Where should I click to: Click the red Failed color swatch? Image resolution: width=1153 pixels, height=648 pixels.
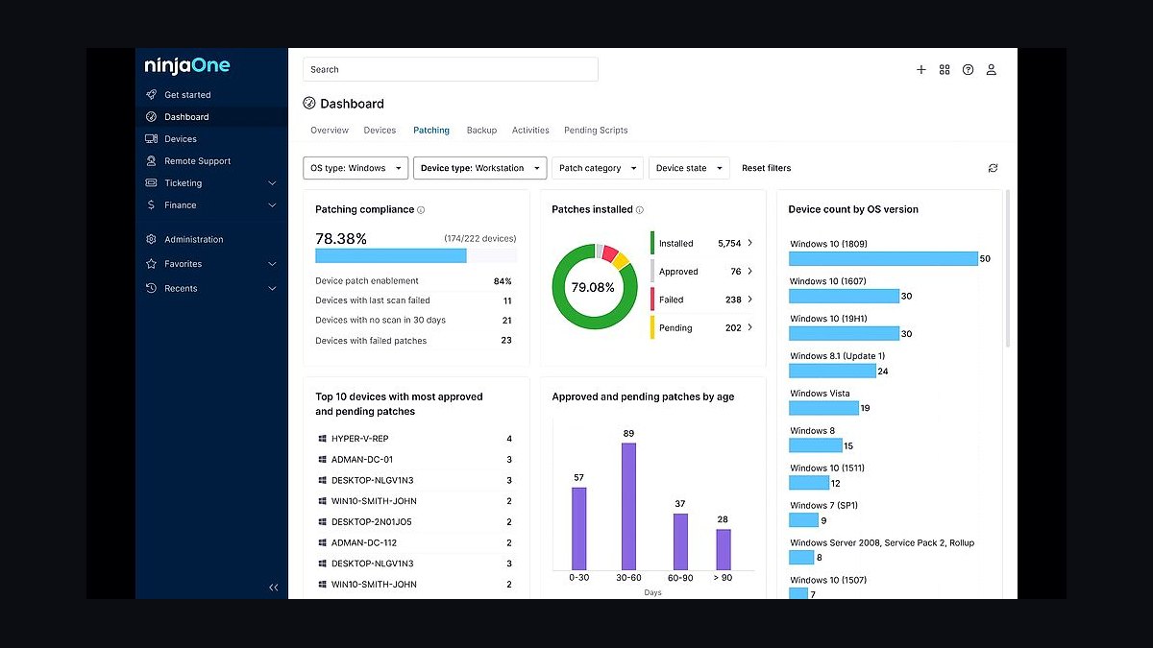point(652,300)
